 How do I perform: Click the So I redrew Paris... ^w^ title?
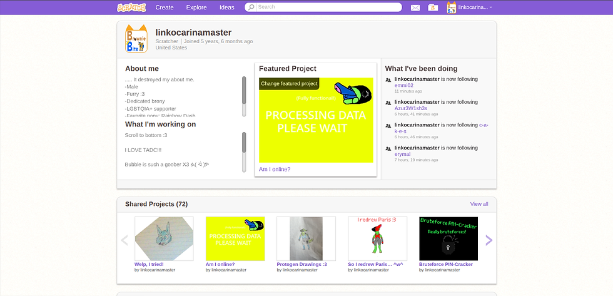375,264
